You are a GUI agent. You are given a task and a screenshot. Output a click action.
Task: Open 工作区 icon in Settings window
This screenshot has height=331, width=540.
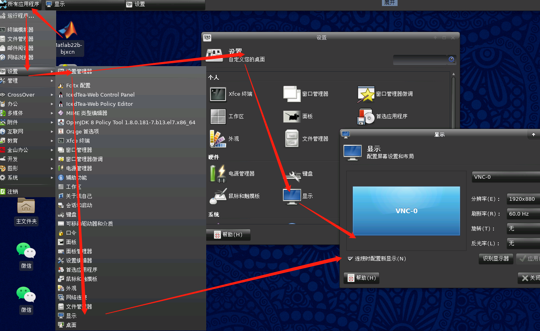tap(218, 116)
